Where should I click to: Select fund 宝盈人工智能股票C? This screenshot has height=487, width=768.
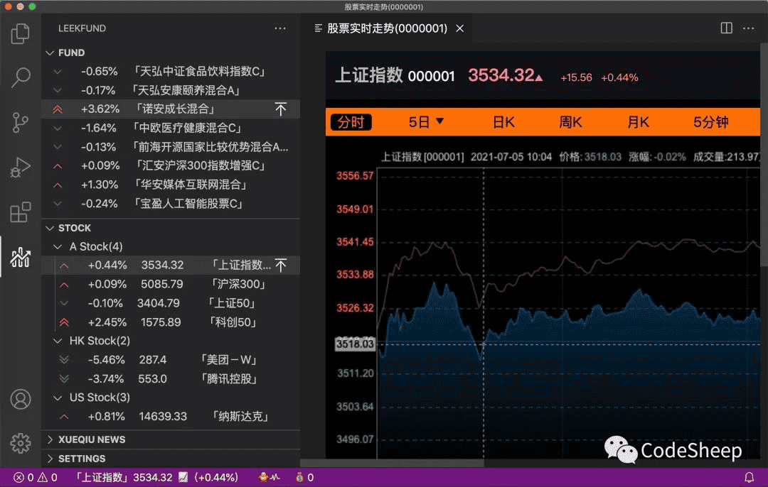click(171, 204)
